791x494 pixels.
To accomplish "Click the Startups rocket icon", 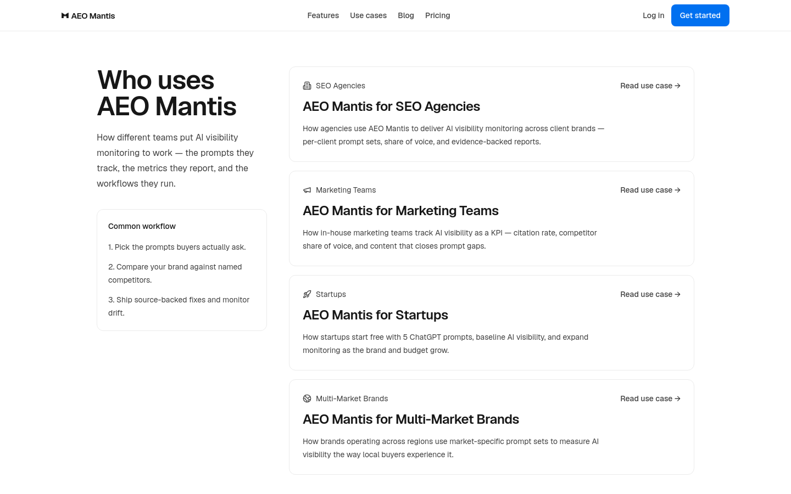I will click(307, 294).
